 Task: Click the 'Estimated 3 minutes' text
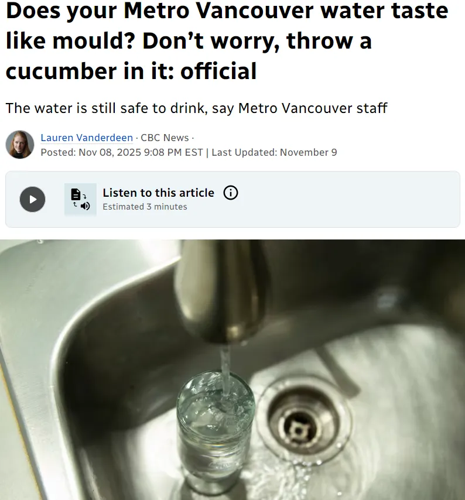click(x=145, y=207)
